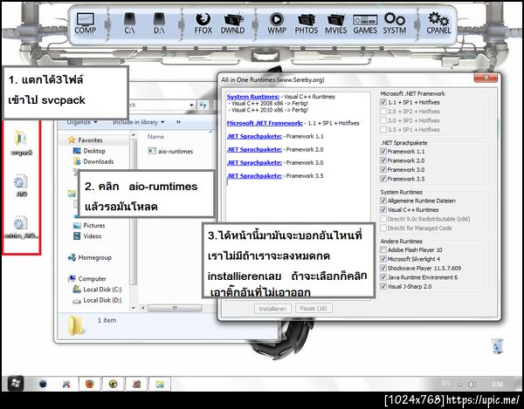Uncheck Sprachpakete Framework 1.1 checkbox
The width and height of the screenshot is (524, 409).
383,151
